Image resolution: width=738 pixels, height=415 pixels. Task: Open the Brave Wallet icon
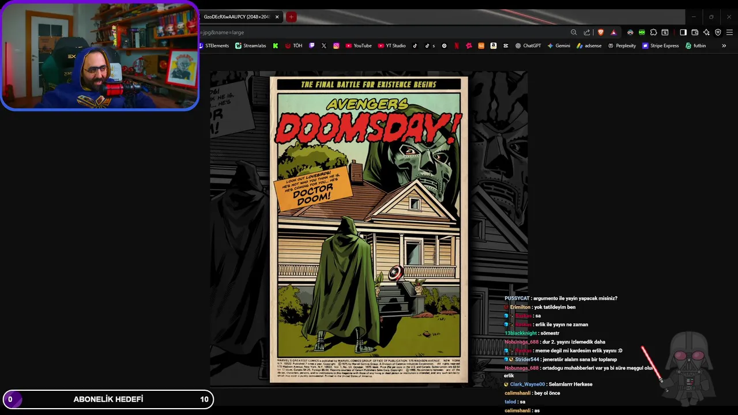click(x=695, y=32)
